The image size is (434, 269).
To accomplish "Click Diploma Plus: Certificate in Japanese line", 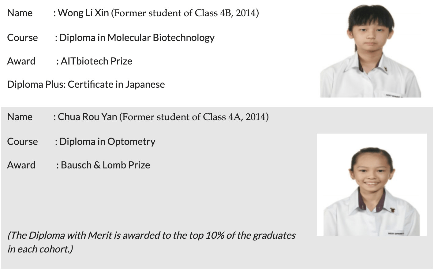I will click(86, 84).
